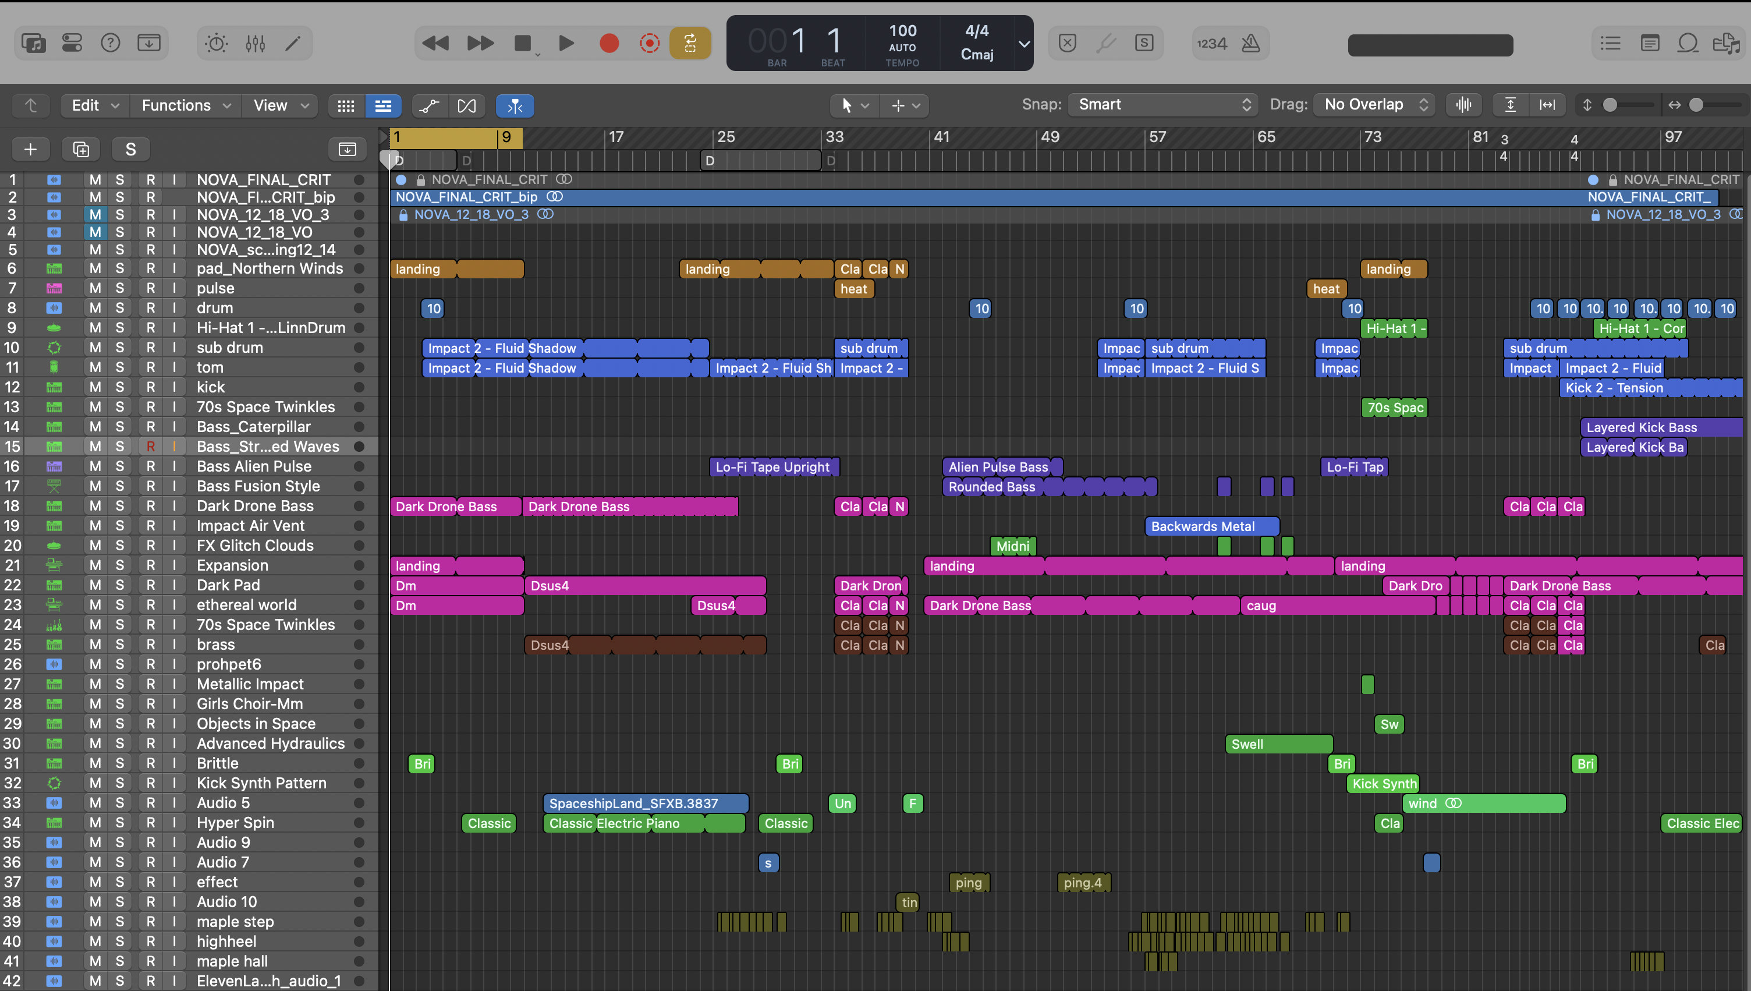Click the horizontal zoom slider knob
The image size is (1751, 991).
[1696, 105]
